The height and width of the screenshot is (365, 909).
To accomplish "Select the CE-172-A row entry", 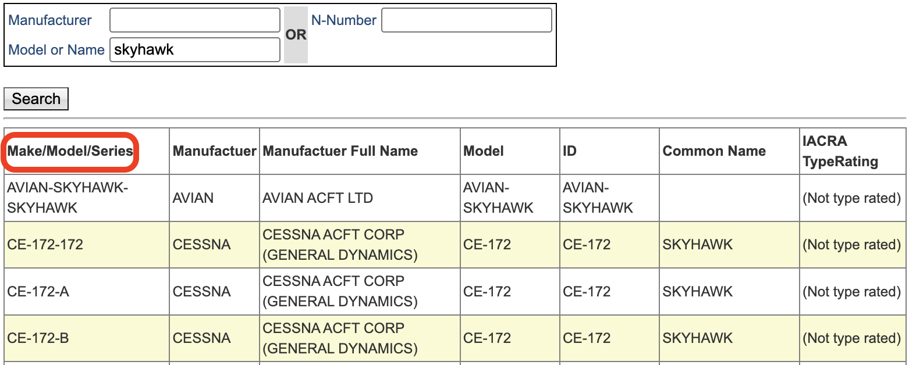I will tap(38, 291).
